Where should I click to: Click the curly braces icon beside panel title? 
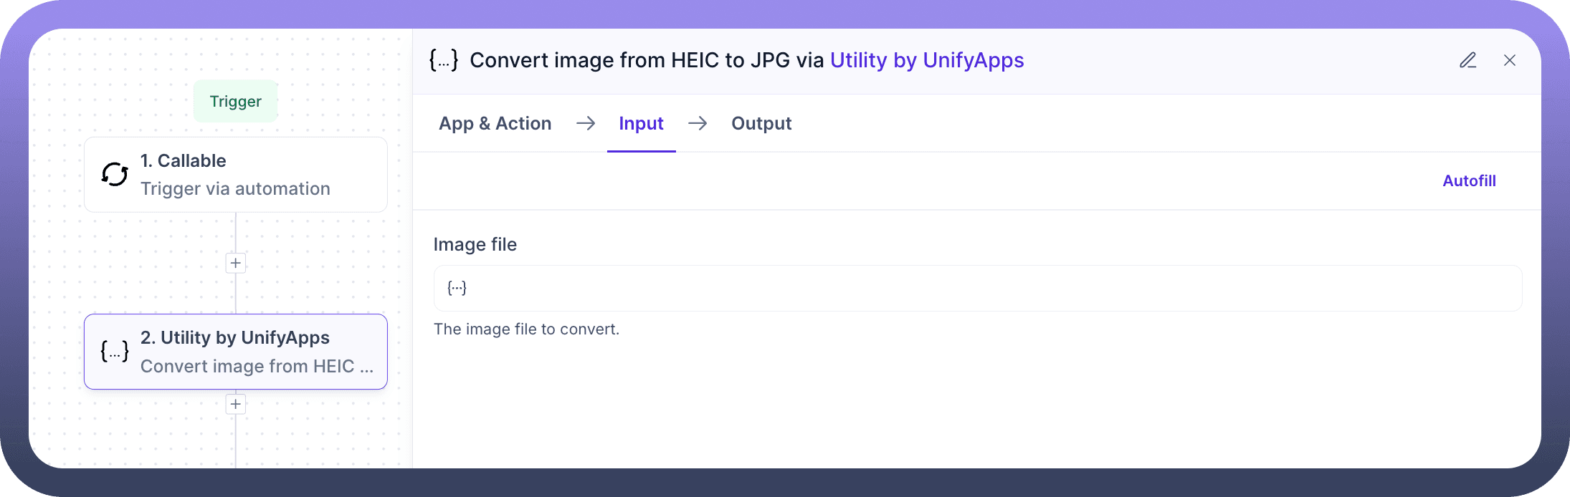tap(443, 60)
